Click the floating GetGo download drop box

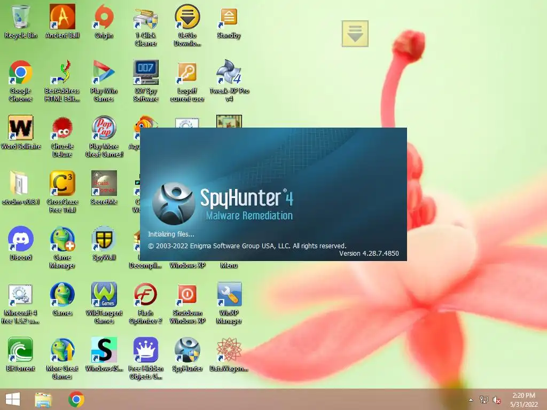point(355,34)
